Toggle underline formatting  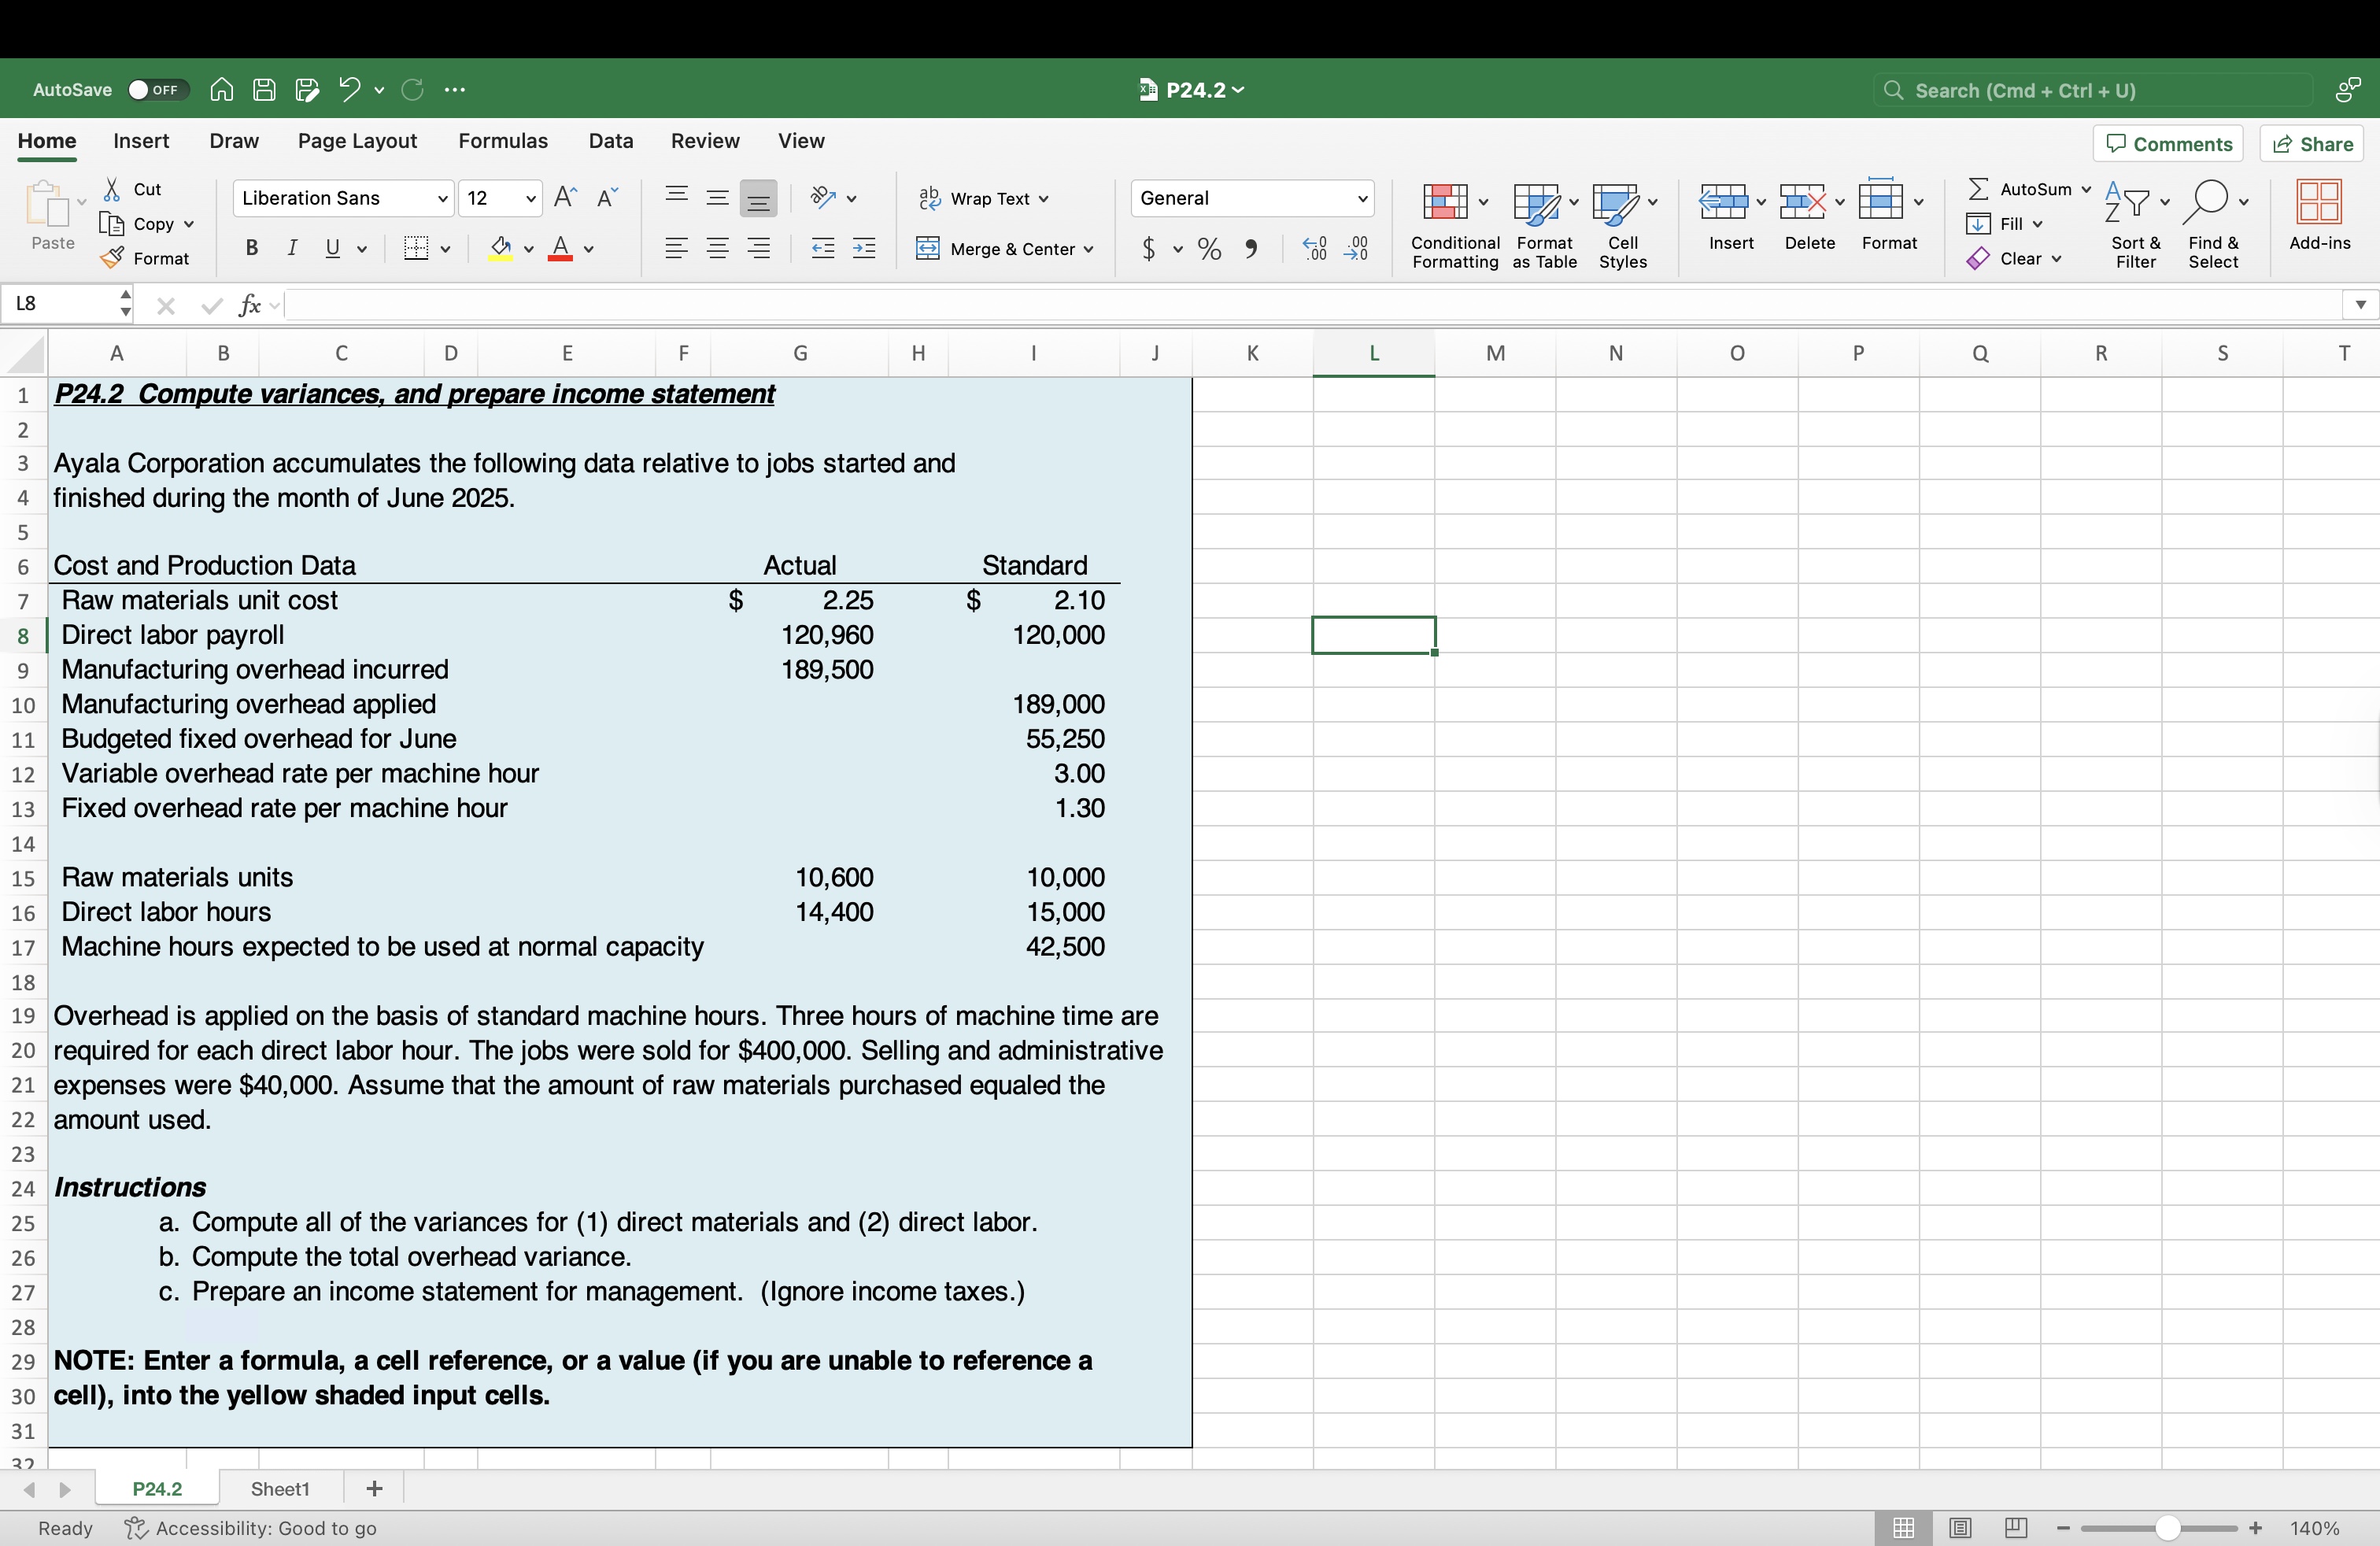[331, 249]
